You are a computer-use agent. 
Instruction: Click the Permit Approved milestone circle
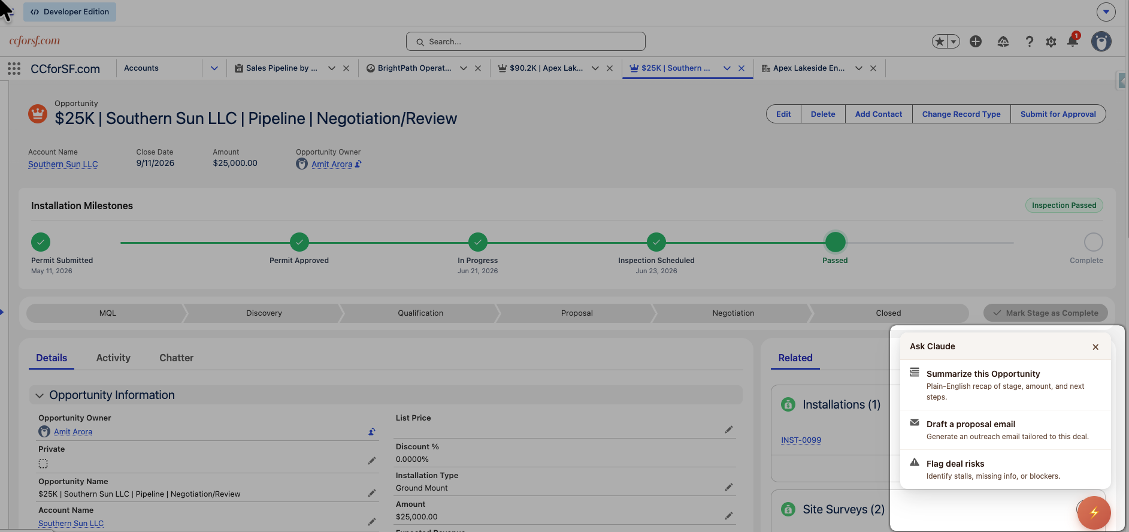[x=299, y=242]
